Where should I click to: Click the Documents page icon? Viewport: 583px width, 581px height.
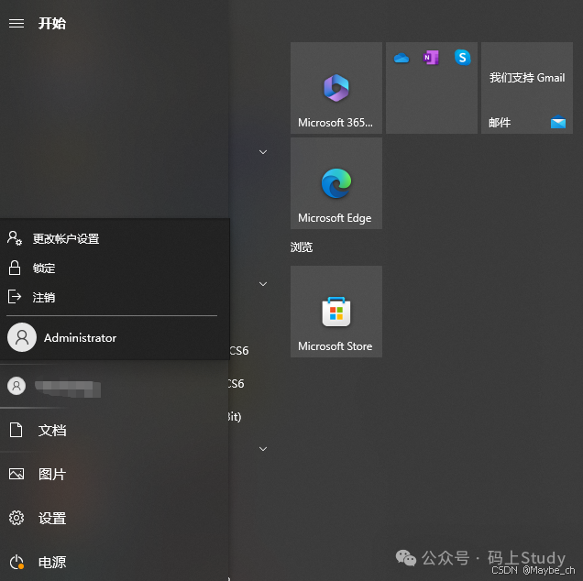(x=16, y=430)
